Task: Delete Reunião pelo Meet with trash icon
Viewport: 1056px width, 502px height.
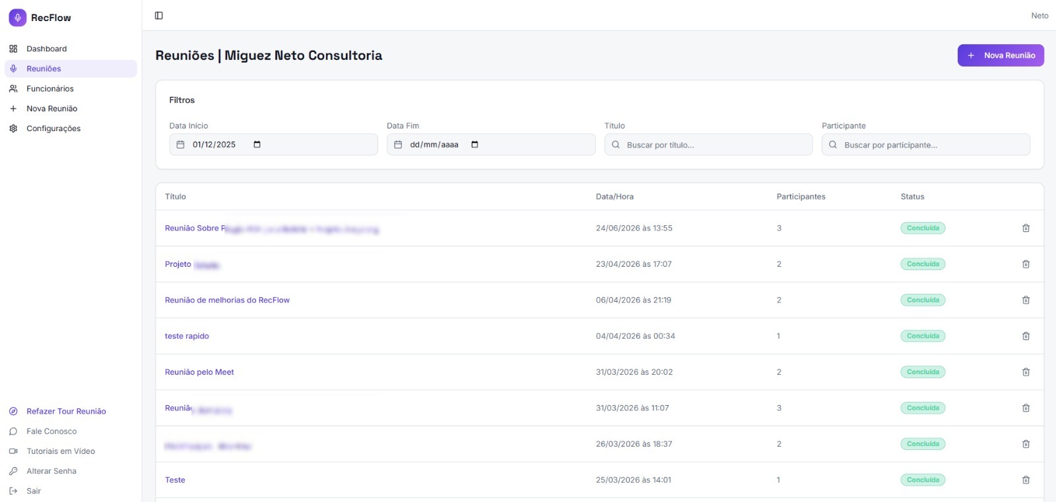Action: pyautogui.click(x=1026, y=372)
